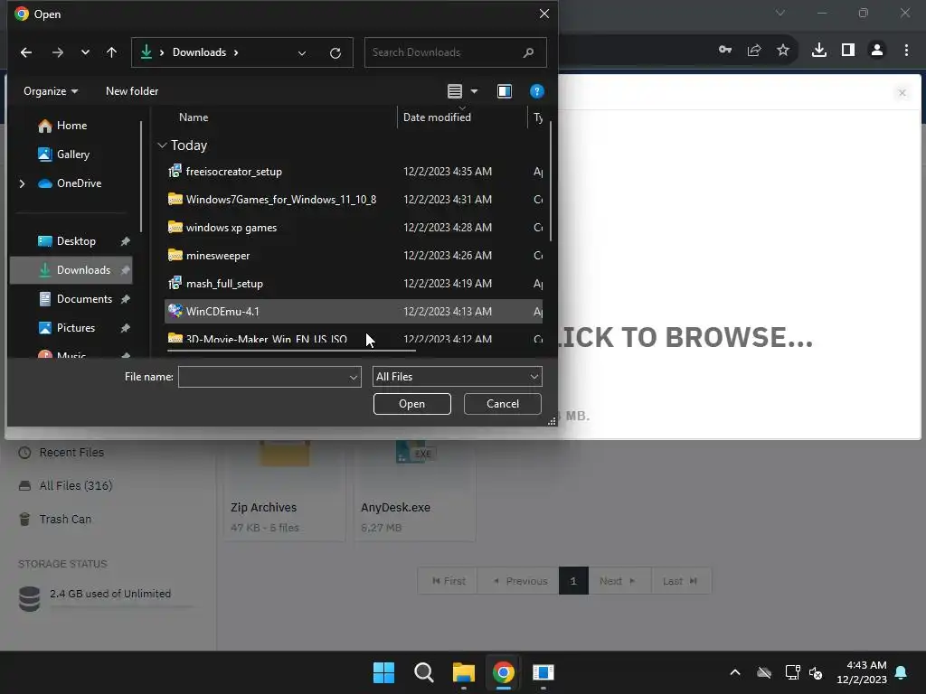
Task: Expand the OneDrive tree node
Action: [x=22, y=183]
